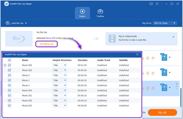The image size is (183, 119).
Task: Click the Blu-ray disc thumbnail
Action: pyautogui.click(x=19, y=39)
